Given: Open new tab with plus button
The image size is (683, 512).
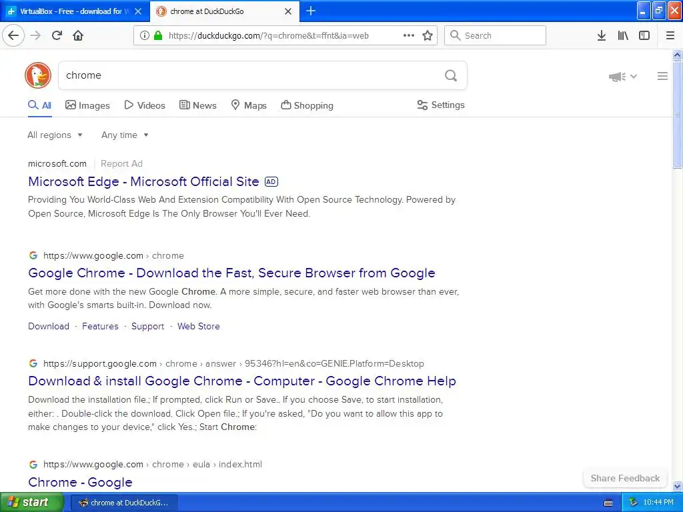Looking at the screenshot, I should 311,11.
